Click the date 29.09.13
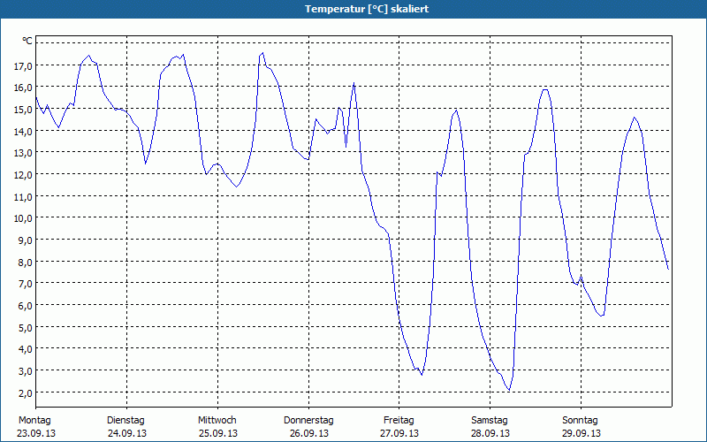Image resolution: width=707 pixels, height=442 pixels. pyautogui.click(x=582, y=434)
